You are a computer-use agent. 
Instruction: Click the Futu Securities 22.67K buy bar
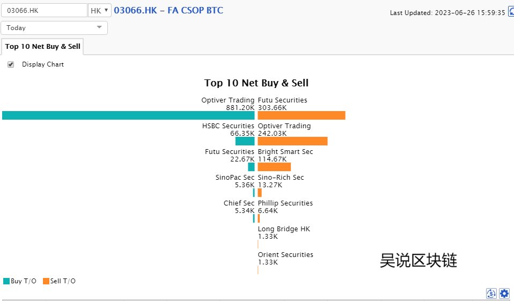coord(252,167)
